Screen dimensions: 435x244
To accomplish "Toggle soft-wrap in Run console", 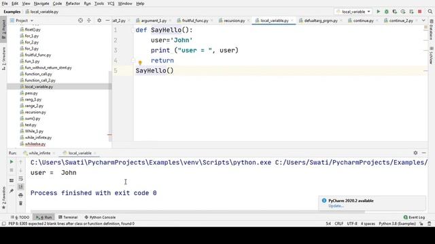I will [20, 179].
